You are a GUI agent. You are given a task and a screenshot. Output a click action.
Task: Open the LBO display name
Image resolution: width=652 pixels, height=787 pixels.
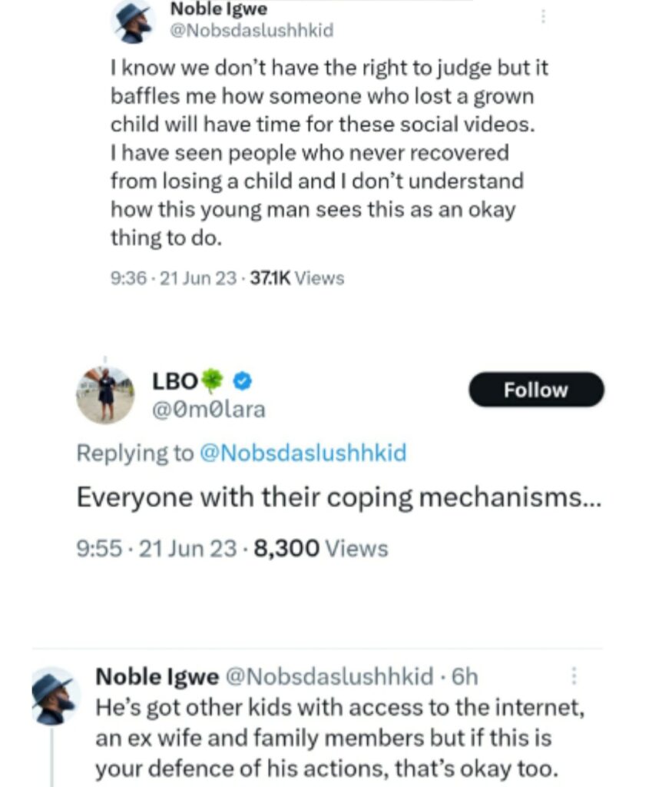point(175,381)
